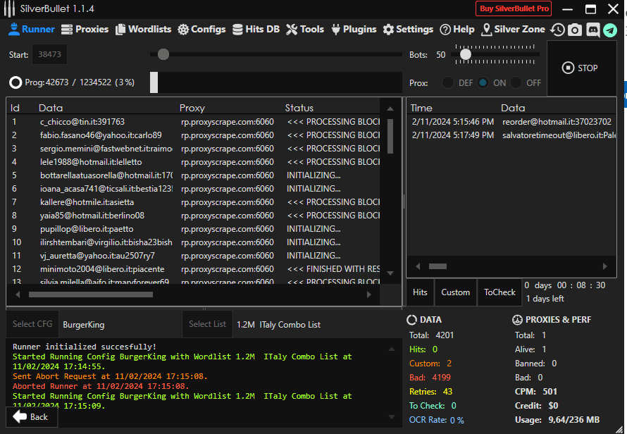Open the Select List chooser
The image size is (627, 434).
pos(207,324)
